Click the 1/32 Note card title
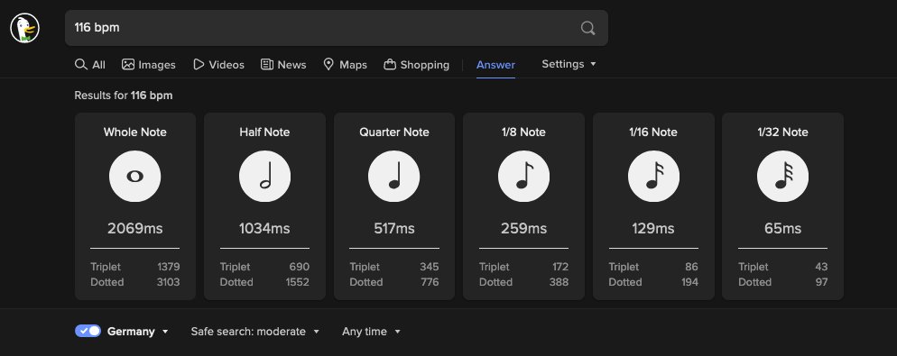This screenshot has width=897, height=356. [x=783, y=132]
